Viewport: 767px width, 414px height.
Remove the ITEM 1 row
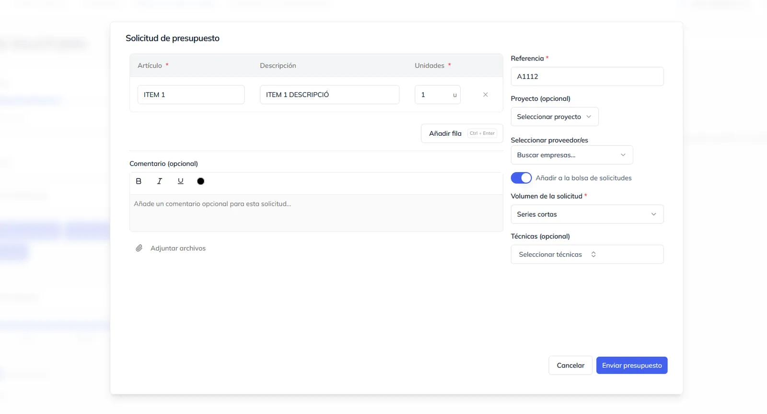486,95
